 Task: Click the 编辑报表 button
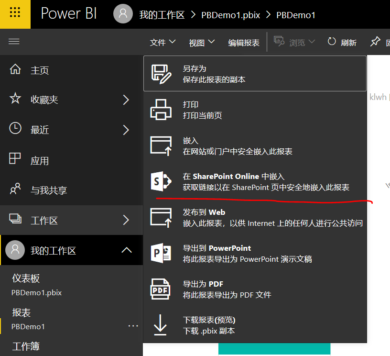245,42
